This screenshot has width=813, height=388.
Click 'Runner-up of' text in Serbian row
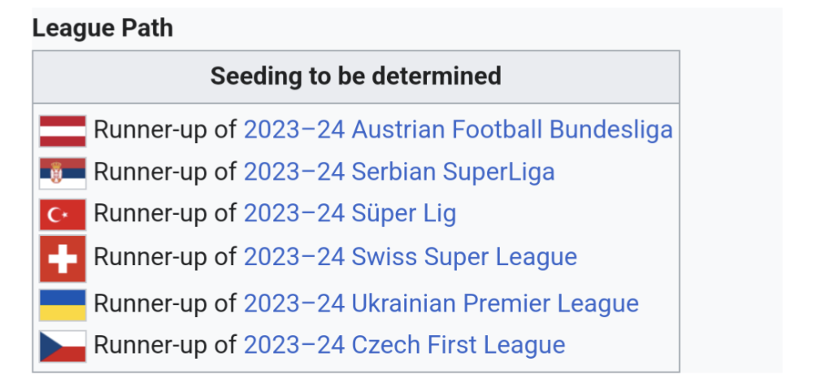165,172
